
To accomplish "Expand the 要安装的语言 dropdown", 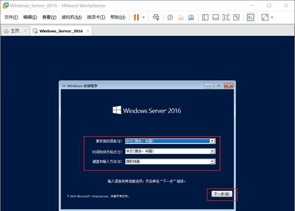I will (212, 141).
